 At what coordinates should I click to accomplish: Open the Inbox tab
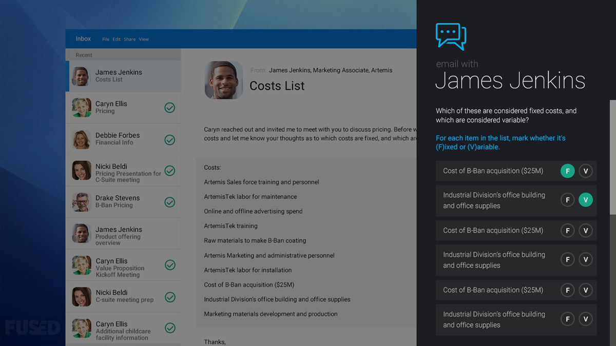[83, 39]
